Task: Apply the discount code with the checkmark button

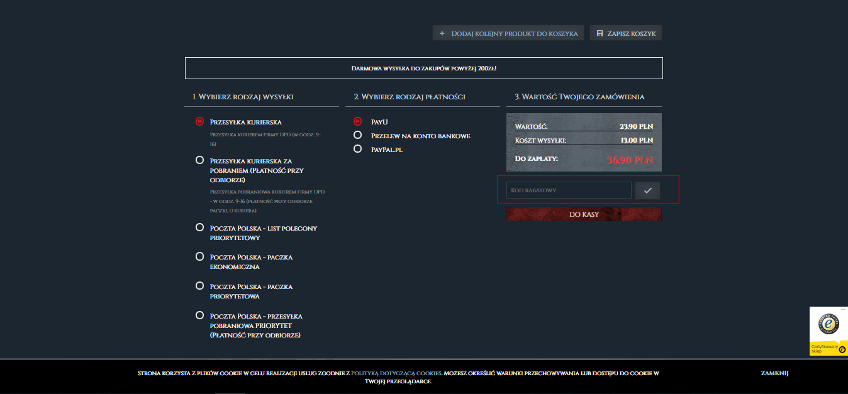Action: click(x=647, y=190)
